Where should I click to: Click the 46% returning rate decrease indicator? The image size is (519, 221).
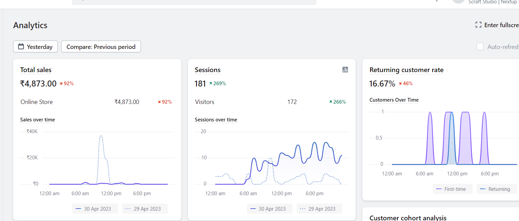pyautogui.click(x=405, y=84)
